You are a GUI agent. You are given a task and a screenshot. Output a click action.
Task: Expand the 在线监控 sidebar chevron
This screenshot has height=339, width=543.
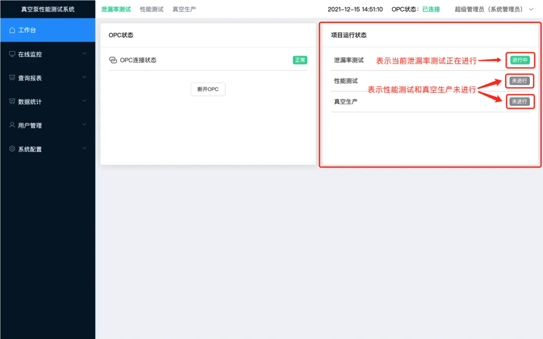click(x=84, y=53)
